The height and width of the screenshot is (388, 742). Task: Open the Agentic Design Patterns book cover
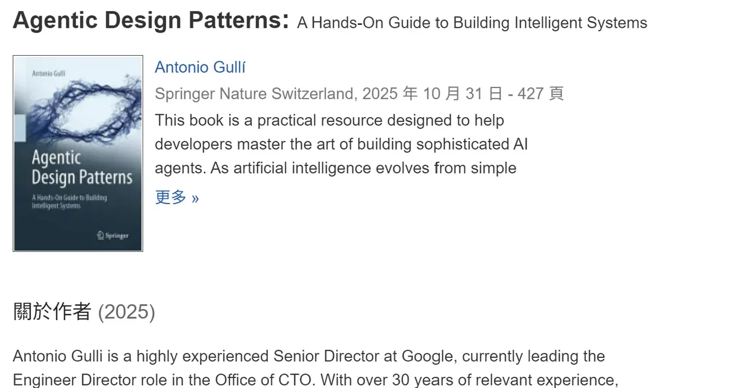(78, 154)
